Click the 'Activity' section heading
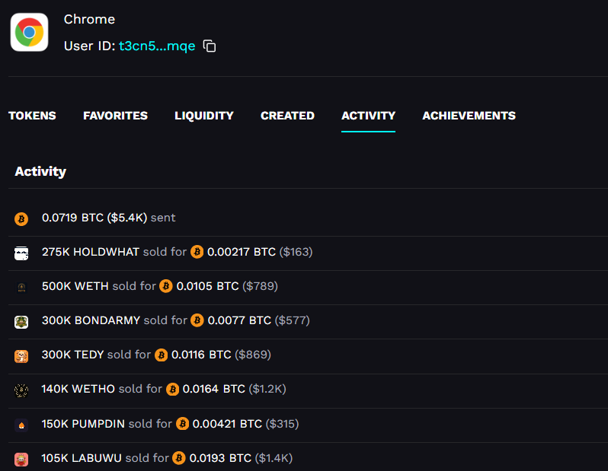Viewport: 608px width, 471px height. (40, 171)
